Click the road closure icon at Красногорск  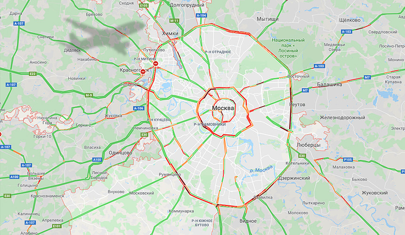pos(143,72)
